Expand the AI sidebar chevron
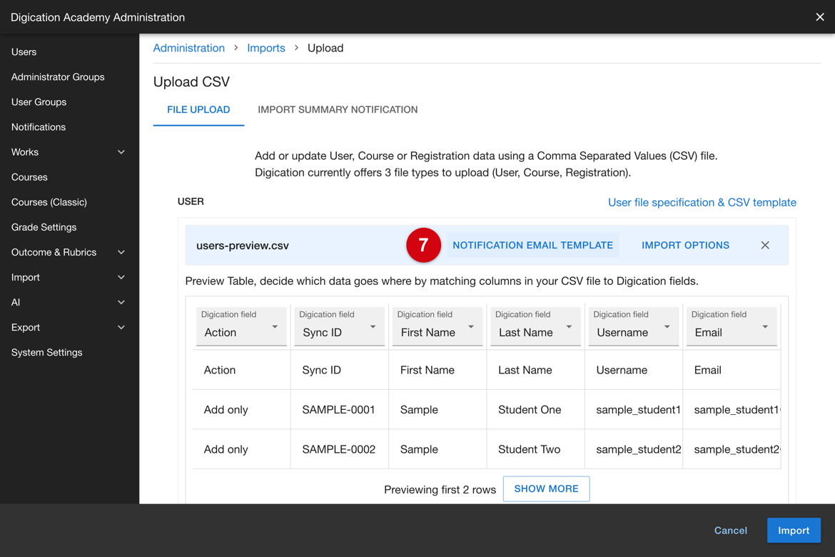The height and width of the screenshot is (557, 835). point(121,302)
